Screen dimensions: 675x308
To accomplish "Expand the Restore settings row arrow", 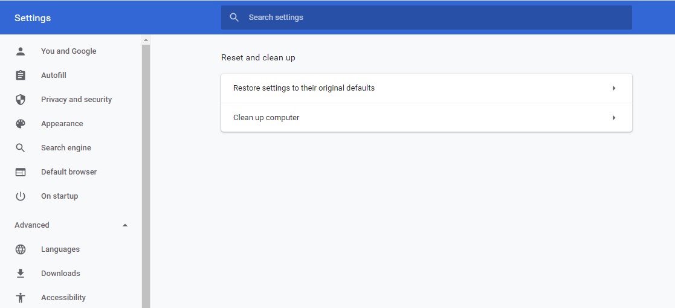I will point(614,88).
